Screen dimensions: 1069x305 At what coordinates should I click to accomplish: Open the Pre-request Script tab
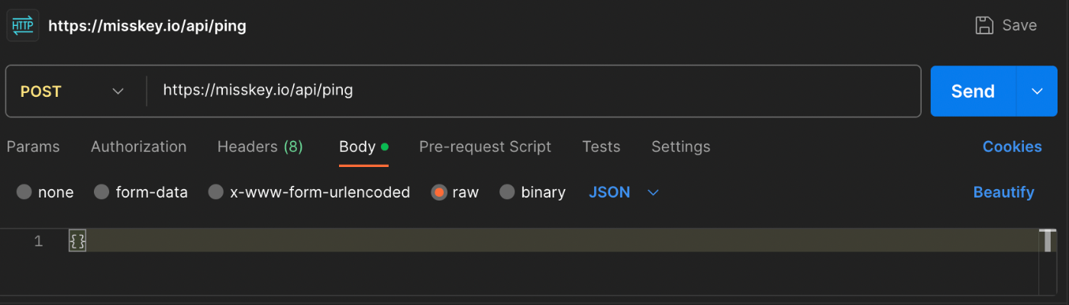click(485, 146)
